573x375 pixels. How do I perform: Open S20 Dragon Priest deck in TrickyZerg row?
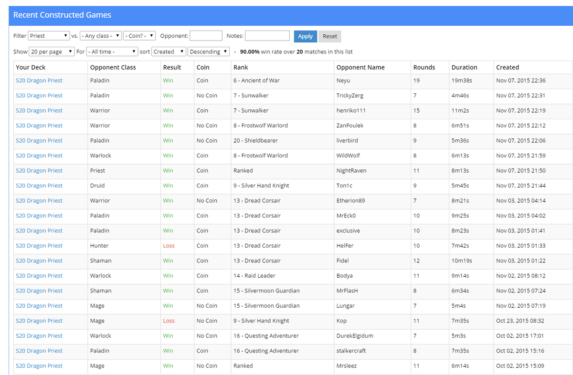point(39,95)
